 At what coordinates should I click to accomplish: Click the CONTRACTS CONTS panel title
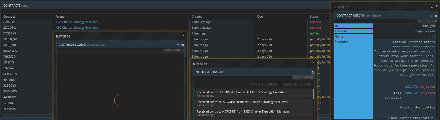[x=15, y=6]
